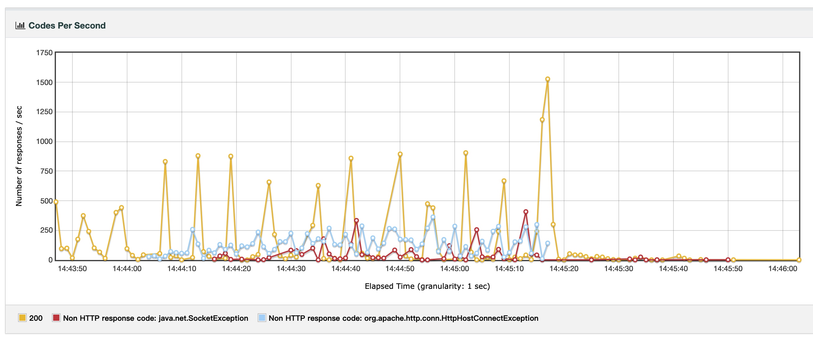Click the first yellow data point near 500
Screen dimensions: 813x340
(56, 202)
